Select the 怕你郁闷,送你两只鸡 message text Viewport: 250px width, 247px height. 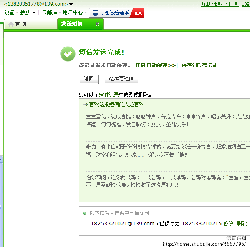tap(168, 181)
